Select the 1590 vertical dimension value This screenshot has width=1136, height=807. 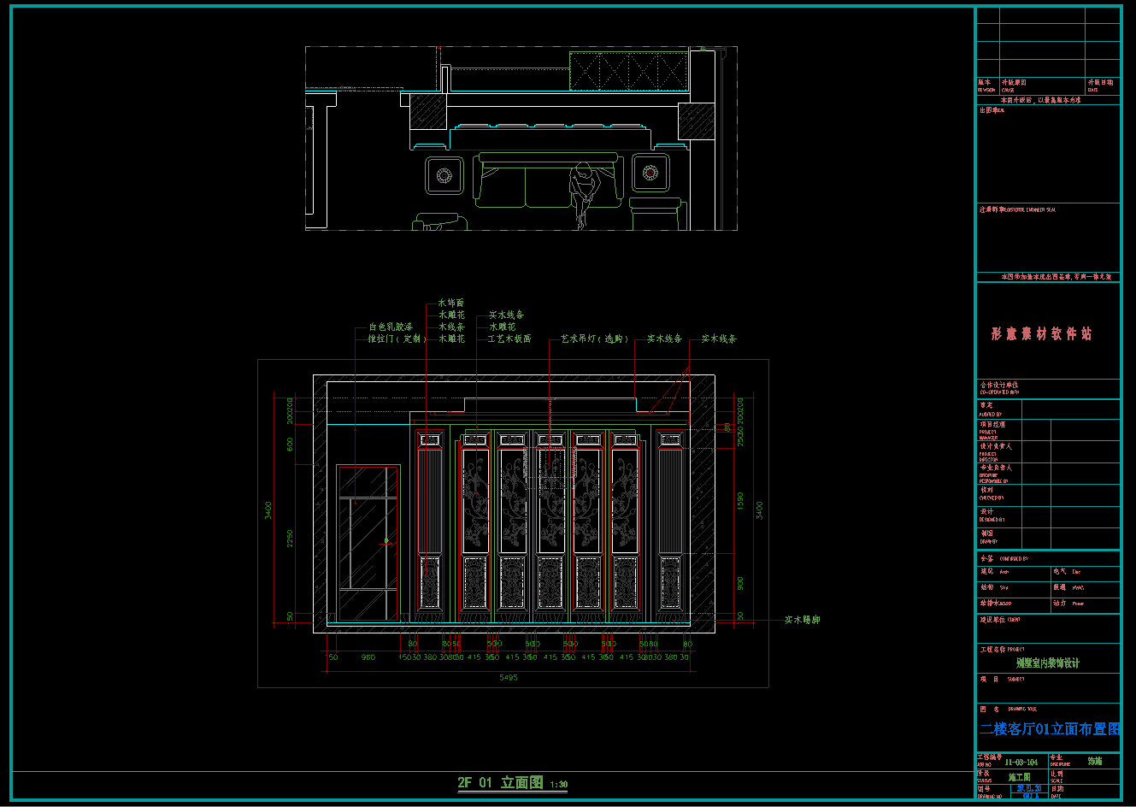740,501
